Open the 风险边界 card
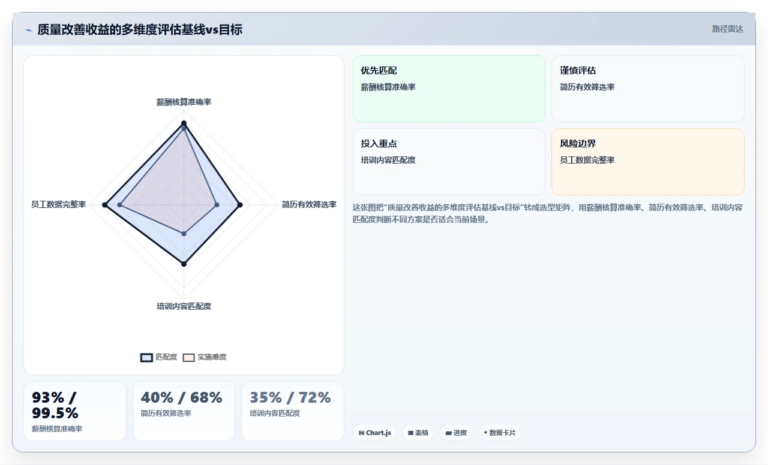Image resolution: width=768 pixels, height=465 pixels. (x=648, y=162)
